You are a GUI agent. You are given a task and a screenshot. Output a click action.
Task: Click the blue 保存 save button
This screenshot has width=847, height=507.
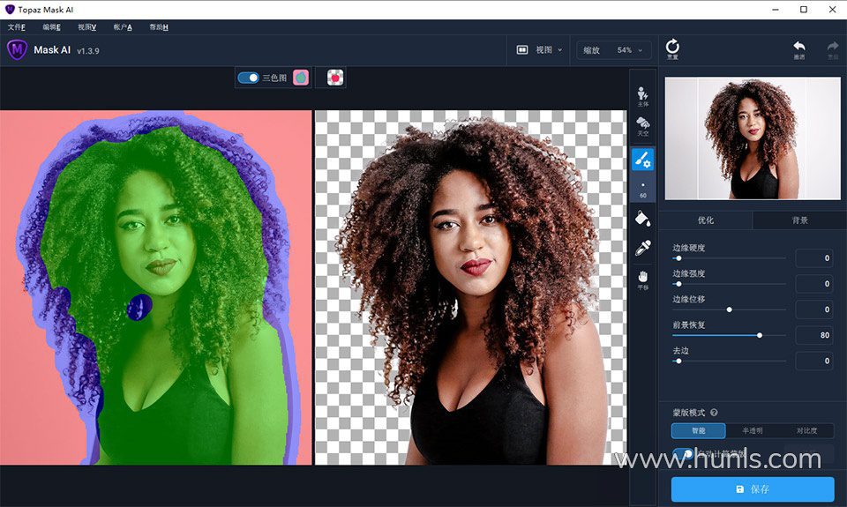752,489
